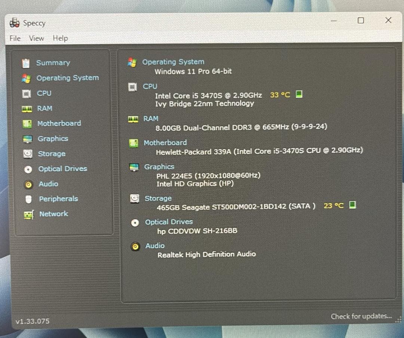Click the Audio speaker icon in sidebar
This screenshot has width=404, height=338.
28,184
